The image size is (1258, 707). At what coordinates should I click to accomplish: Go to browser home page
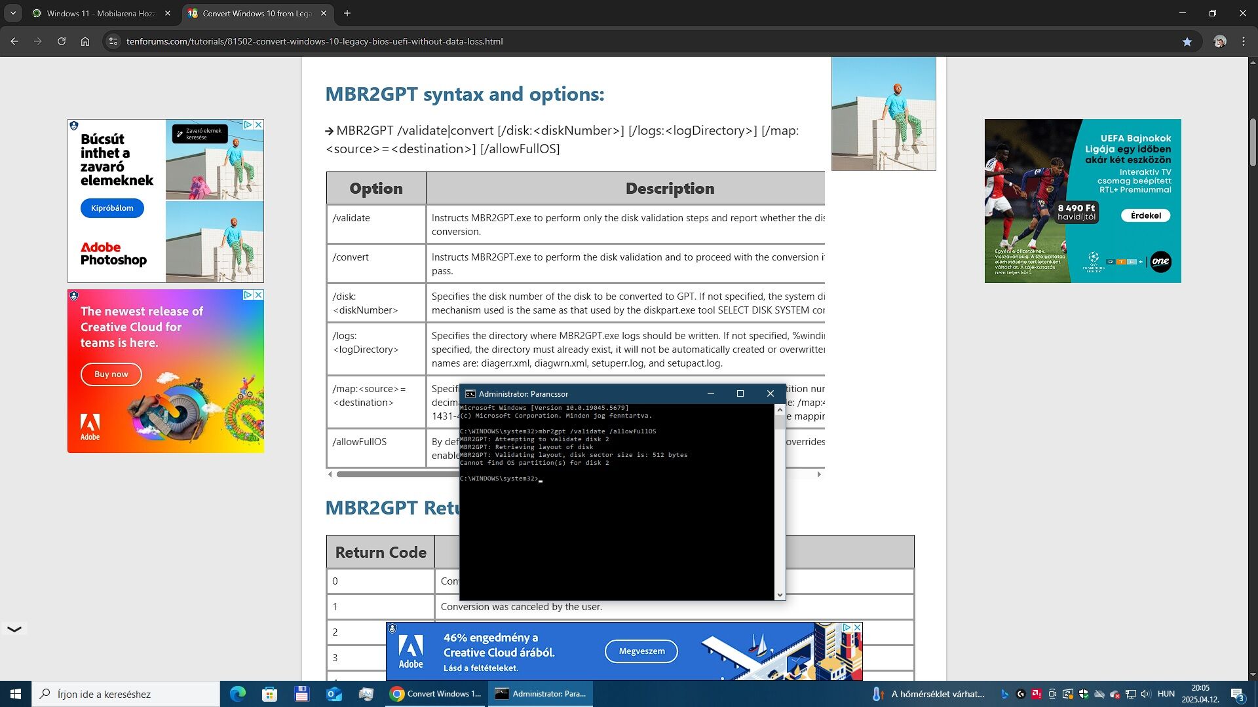pyautogui.click(x=85, y=41)
